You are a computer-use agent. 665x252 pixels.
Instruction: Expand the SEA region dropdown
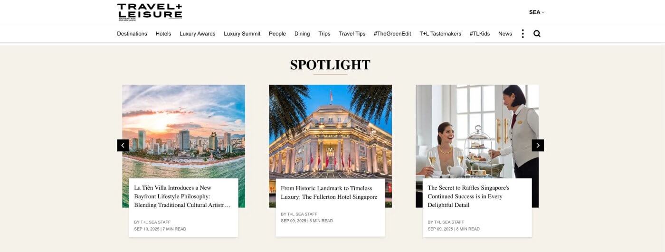[x=537, y=12]
